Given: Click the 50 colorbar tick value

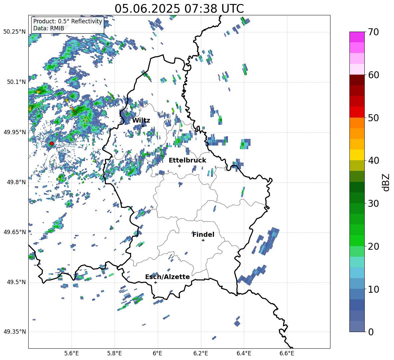Looking at the screenshot, I should tap(373, 118).
